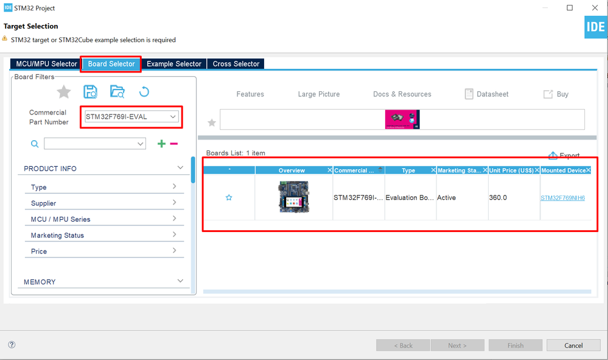Screen dimensions: 608x360
Task: Click star beside the board banner
Action: (212, 122)
